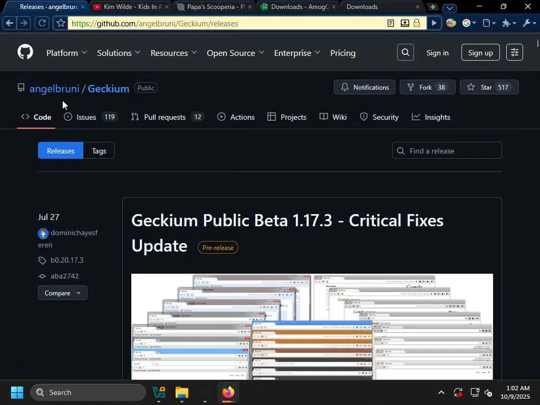This screenshot has height=405, width=540.
Task: Go back using browser back arrow
Action: pos(9,23)
